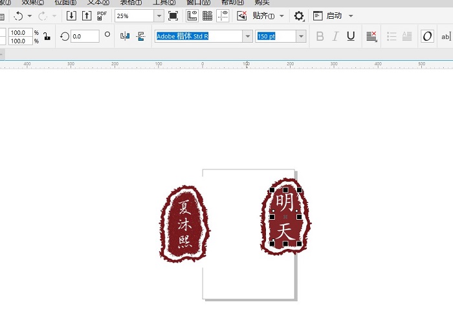The width and height of the screenshot is (453, 311).
Task: Click the edit text ab| icon
Action: click(446, 37)
